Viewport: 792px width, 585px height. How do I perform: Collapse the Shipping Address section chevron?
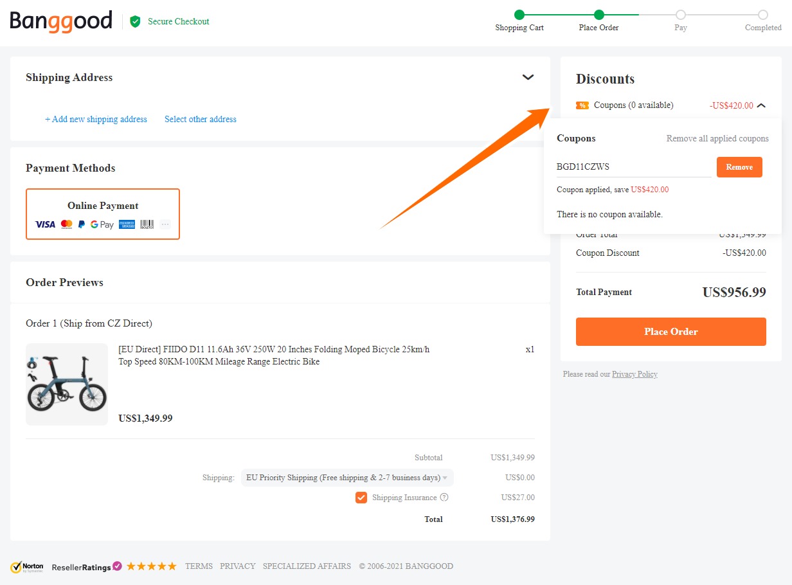click(x=528, y=77)
